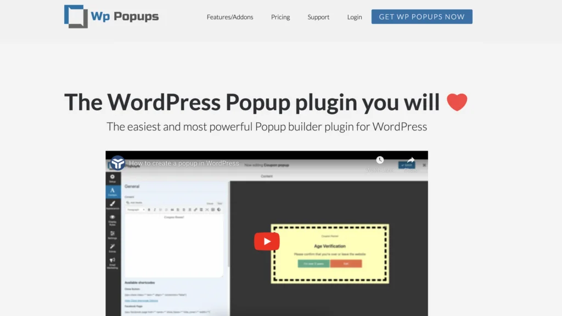562x316 pixels.
Task: Click the Italic icon in the preview editor toolbar
Action: point(155,210)
